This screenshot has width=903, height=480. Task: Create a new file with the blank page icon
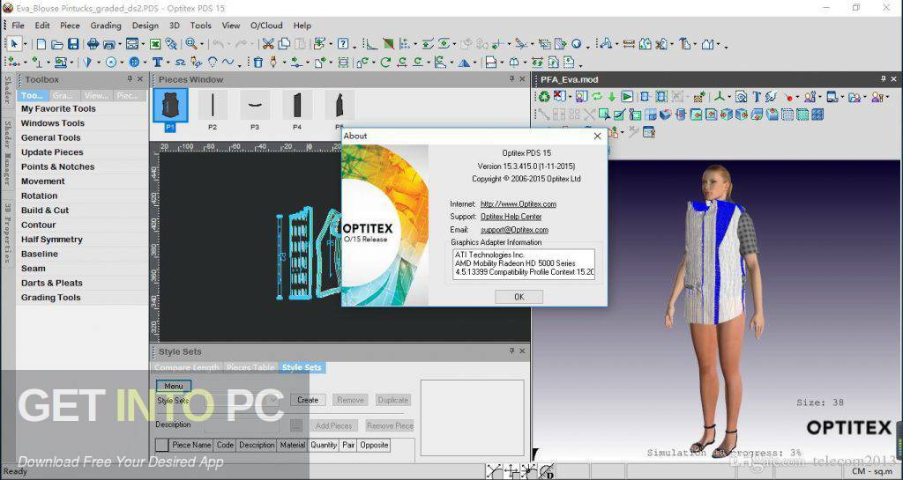pos(41,44)
